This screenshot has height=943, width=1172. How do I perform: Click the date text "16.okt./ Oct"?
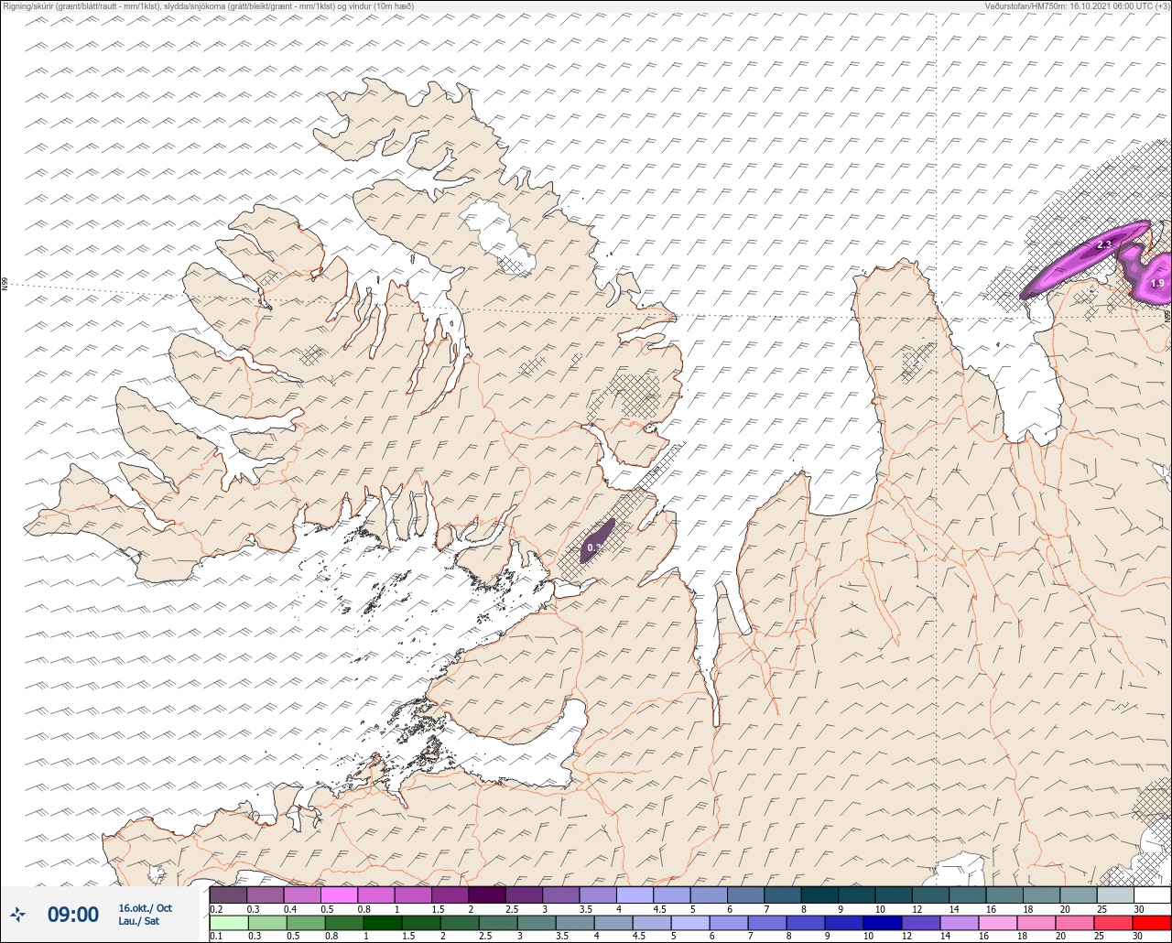pos(145,907)
